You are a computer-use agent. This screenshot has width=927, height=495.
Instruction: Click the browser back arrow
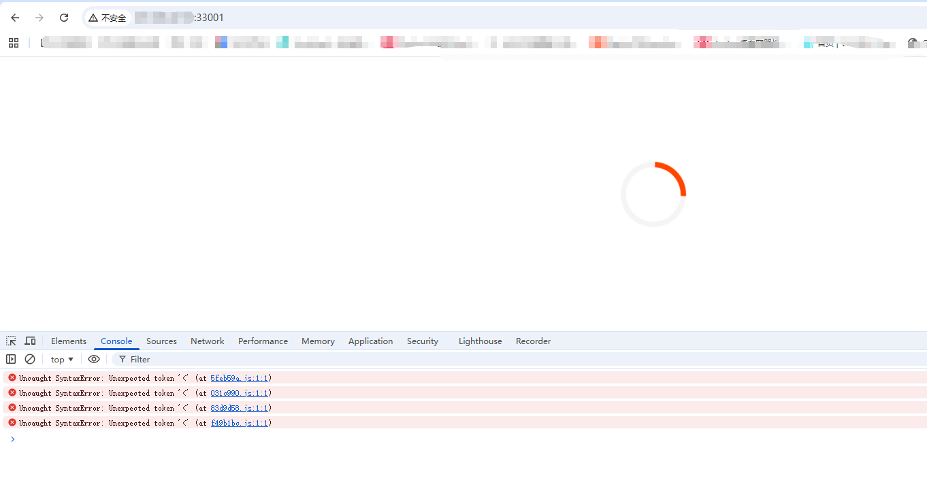15,18
